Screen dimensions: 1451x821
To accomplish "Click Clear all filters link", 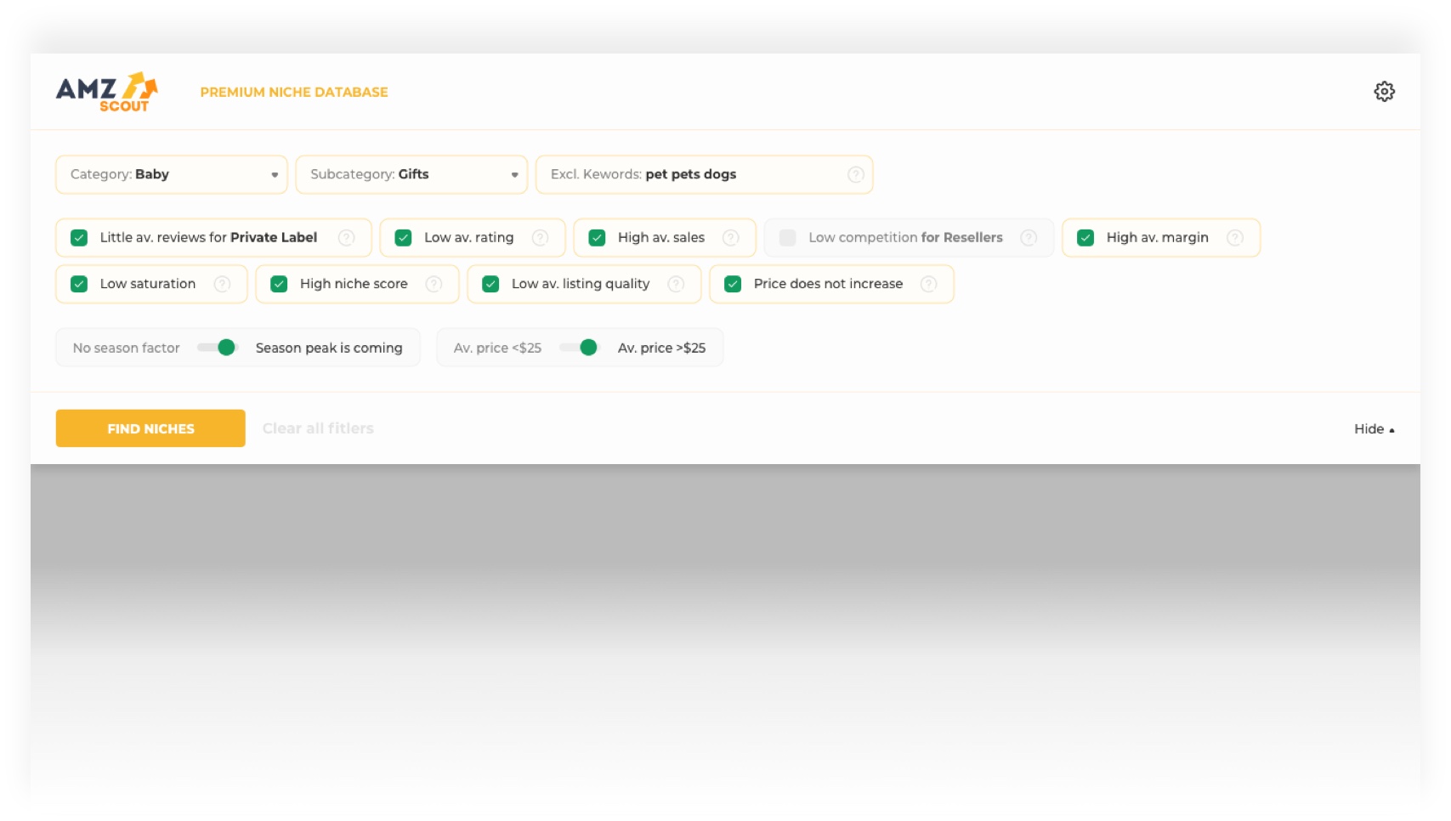I will (318, 428).
